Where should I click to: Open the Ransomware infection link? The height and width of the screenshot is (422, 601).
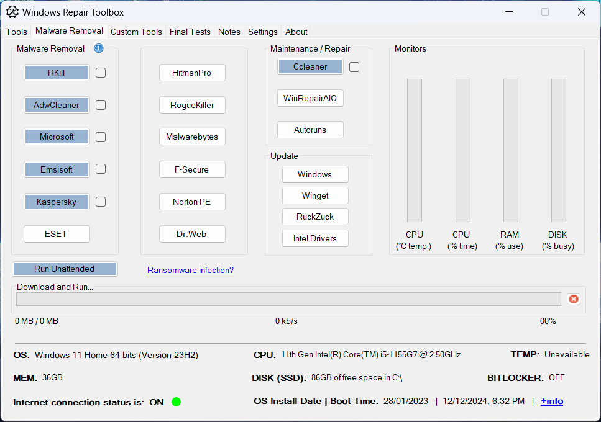[x=190, y=270]
